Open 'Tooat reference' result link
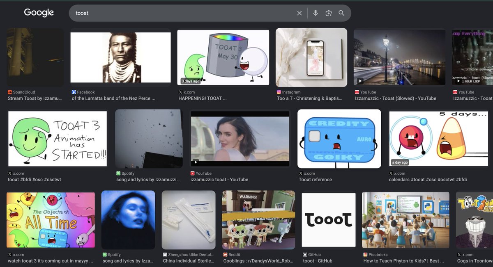 tap(315, 180)
